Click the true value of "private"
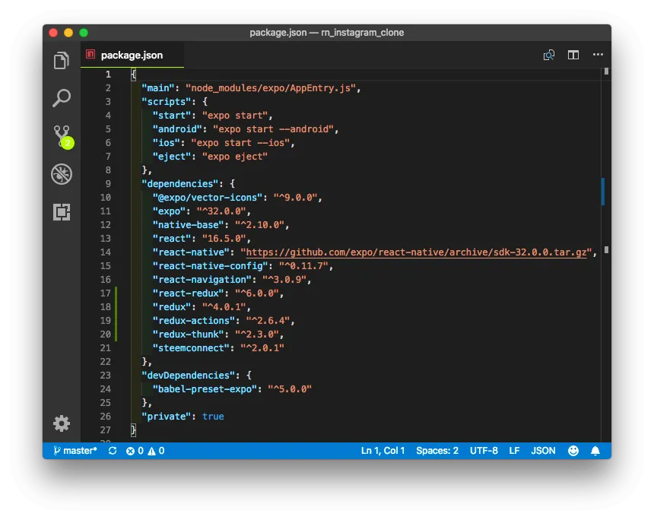This screenshot has width=654, height=520. click(213, 417)
